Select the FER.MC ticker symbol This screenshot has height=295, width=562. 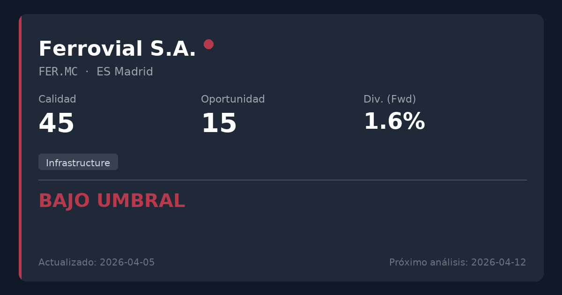click(x=58, y=72)
